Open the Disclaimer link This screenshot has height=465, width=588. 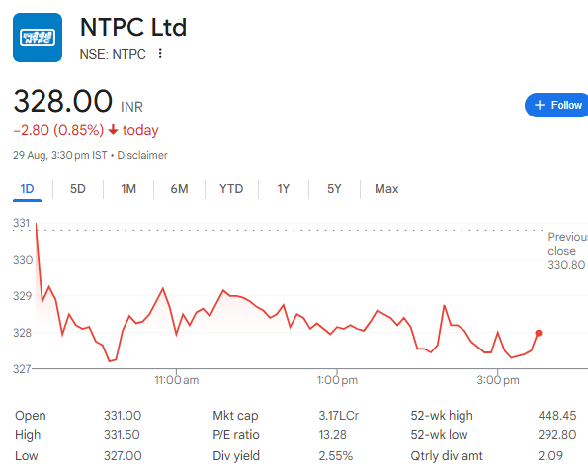pos(142,155)
